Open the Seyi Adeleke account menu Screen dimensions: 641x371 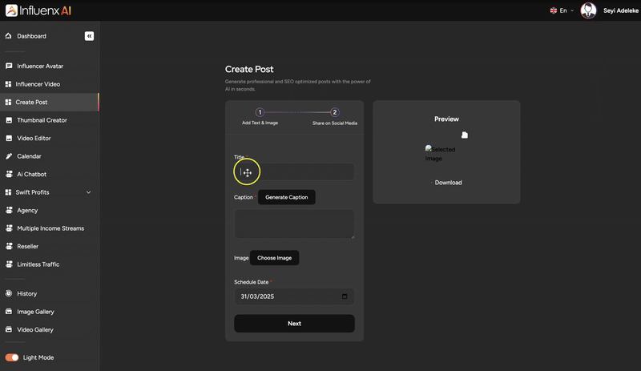click(619, 10)
